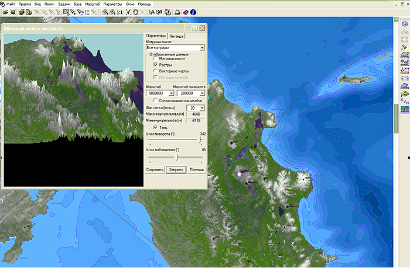
Task: Click the 1:1 scale toolbar icon
Action: tap(120, 12)
